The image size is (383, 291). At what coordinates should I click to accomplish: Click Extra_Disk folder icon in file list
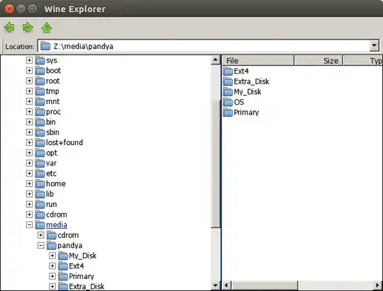point(228,81)
